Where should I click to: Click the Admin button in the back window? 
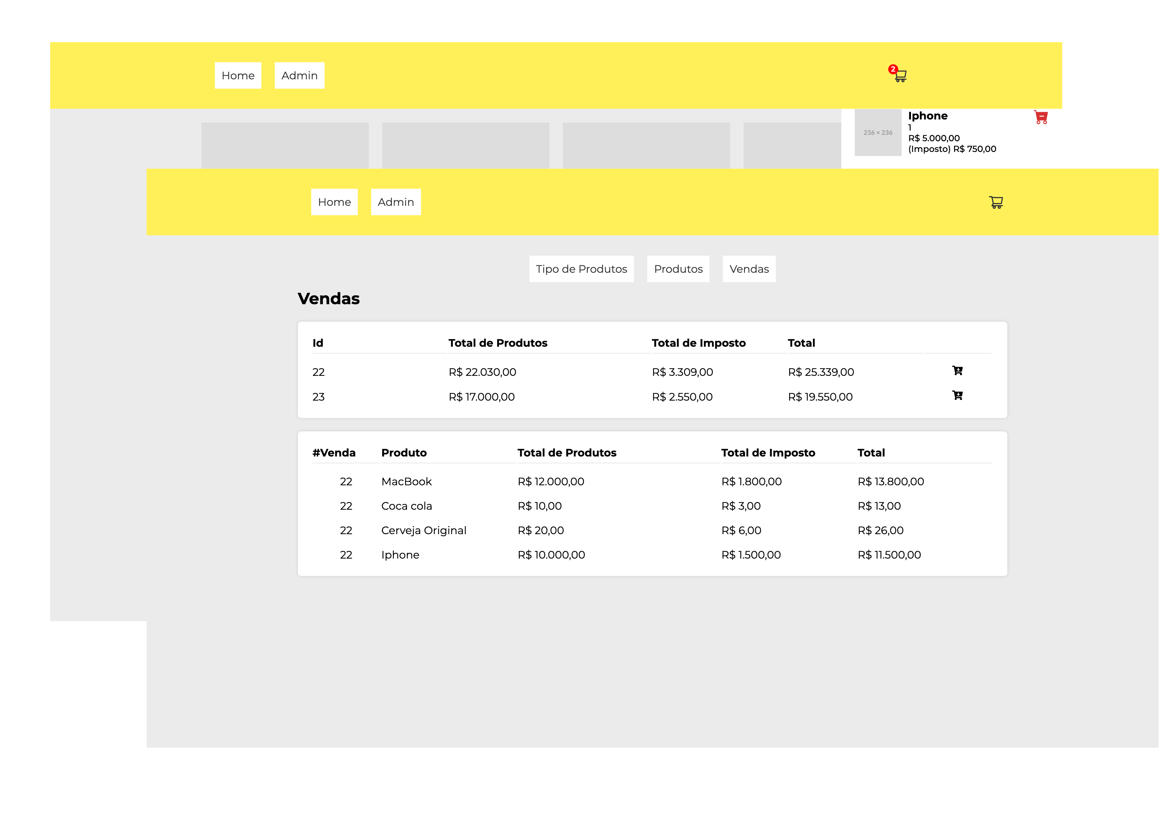(x=299, y=76)
